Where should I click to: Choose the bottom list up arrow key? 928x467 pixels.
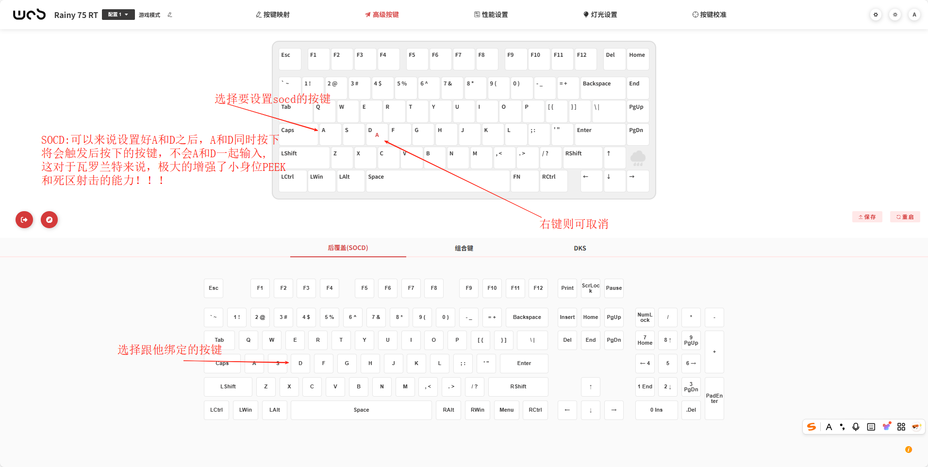591,387
